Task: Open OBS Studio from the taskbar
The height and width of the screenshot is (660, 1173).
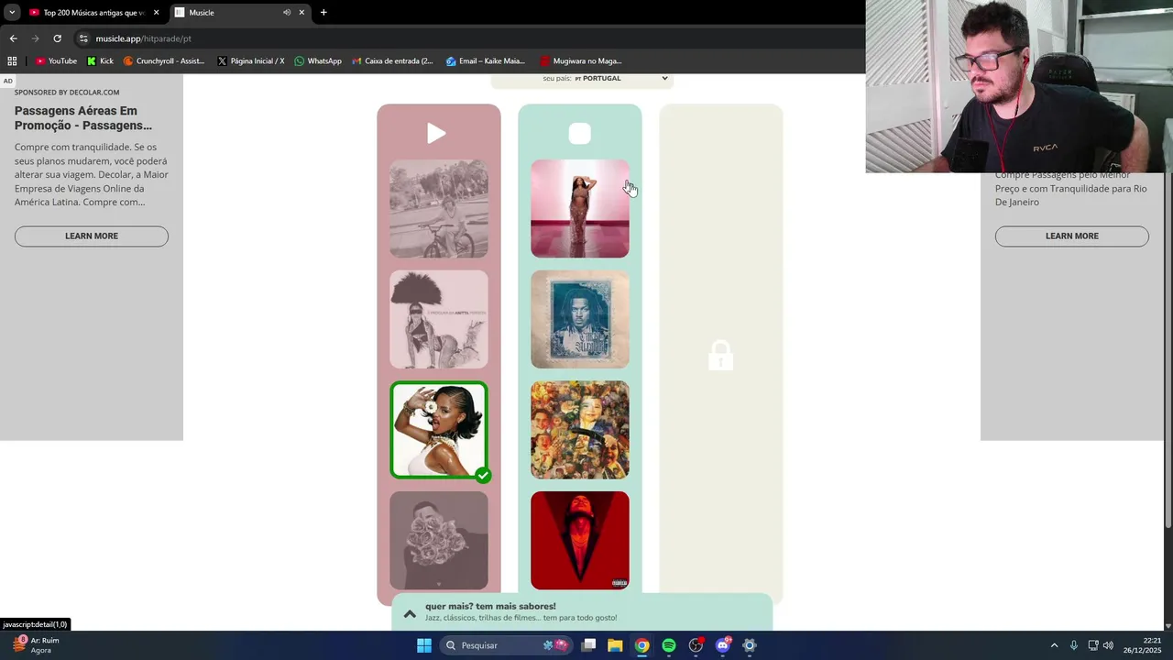Action: 696,645
